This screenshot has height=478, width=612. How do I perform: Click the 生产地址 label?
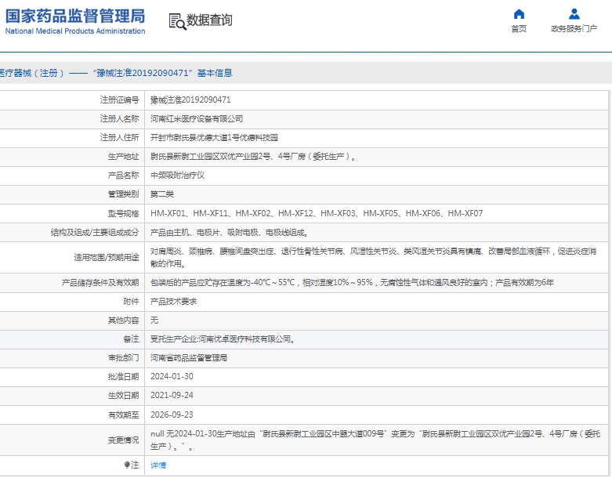point(123,157)
